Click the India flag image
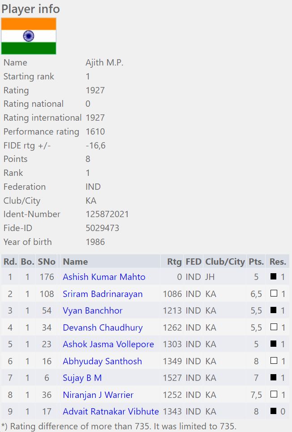This screenshot has height=432, width=292. (29, 36)
